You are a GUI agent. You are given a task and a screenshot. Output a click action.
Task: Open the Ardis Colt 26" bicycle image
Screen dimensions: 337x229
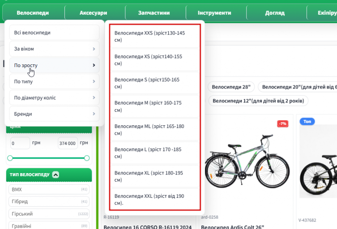coord(247,161)
